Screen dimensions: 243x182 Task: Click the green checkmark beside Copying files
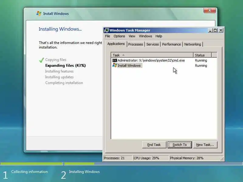[41, 60]
